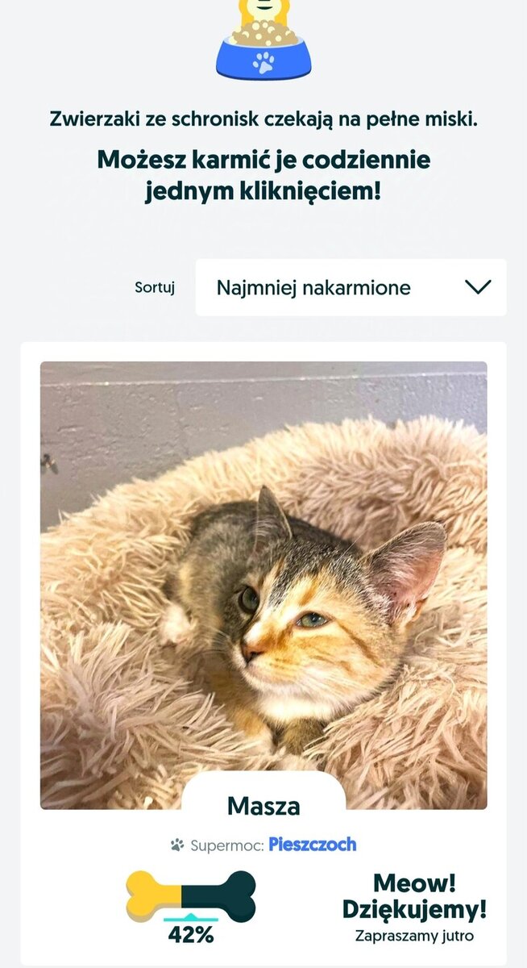Click the Zwierzaki ze schronisk subtitle

(x=263, y=119)
